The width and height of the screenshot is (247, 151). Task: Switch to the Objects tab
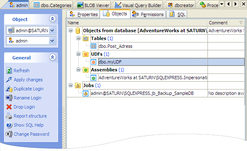115,14
